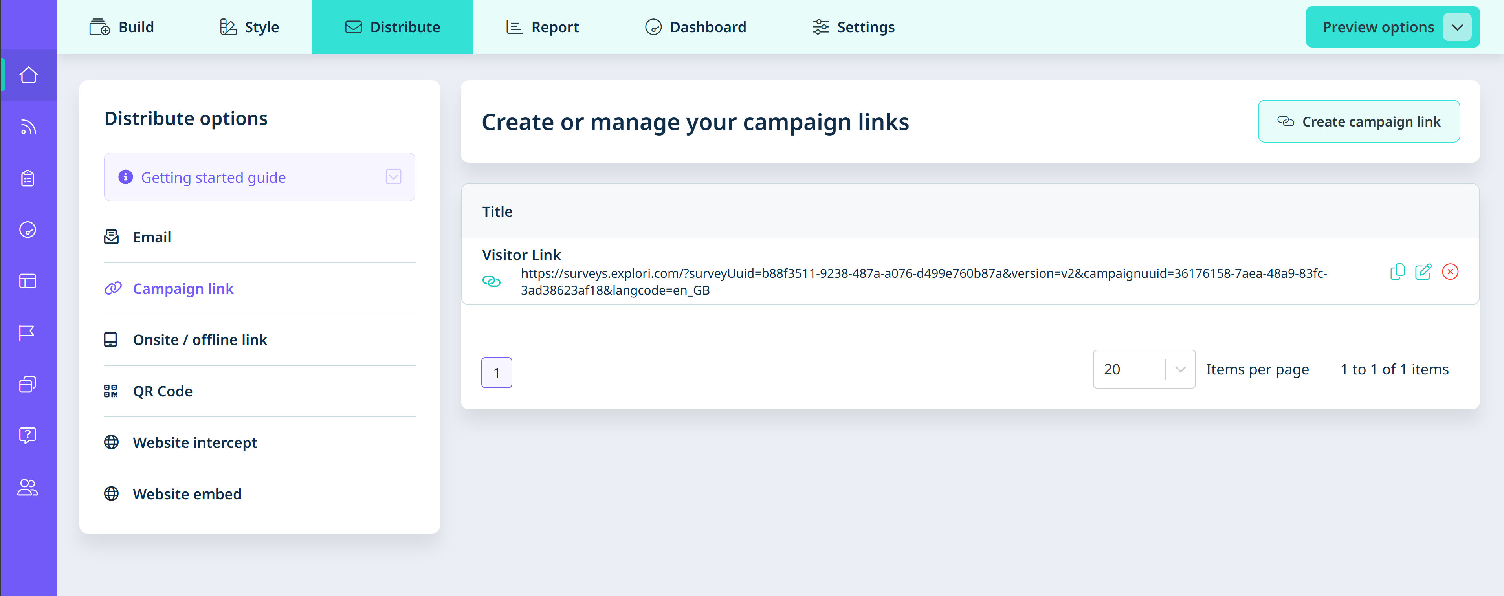Click the users icon in sidebar
The width and height of the screenshot is (1504, 596).
tap(28, 487)
